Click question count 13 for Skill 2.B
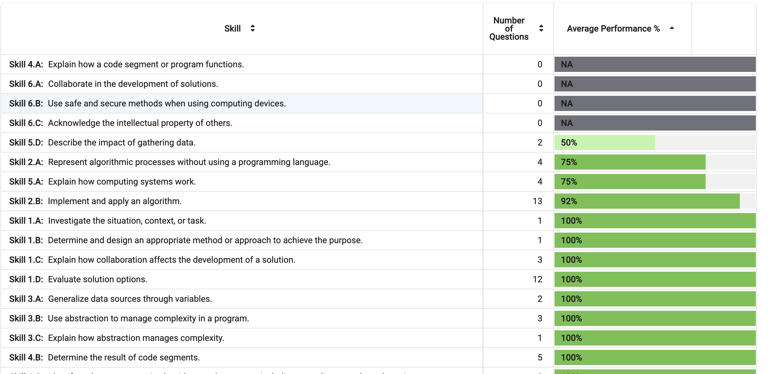This screenshot has width=770, height=374. click(537, 201)
